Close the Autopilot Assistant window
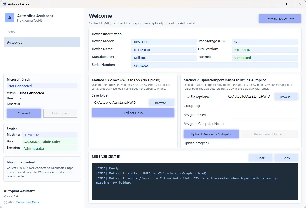This screenshot has width=306, height=208. [x=300, y=4]
